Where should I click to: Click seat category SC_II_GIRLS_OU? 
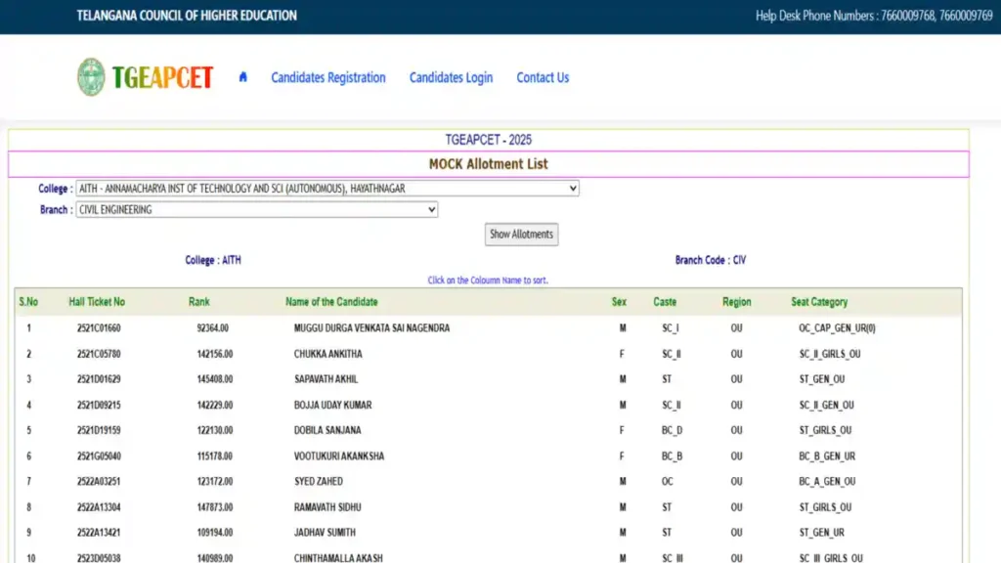tap(830, 354)
